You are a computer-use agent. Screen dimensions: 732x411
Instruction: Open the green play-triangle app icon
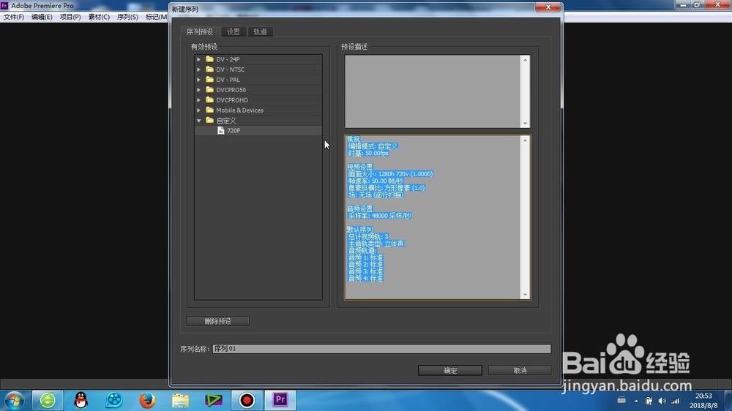213,400
